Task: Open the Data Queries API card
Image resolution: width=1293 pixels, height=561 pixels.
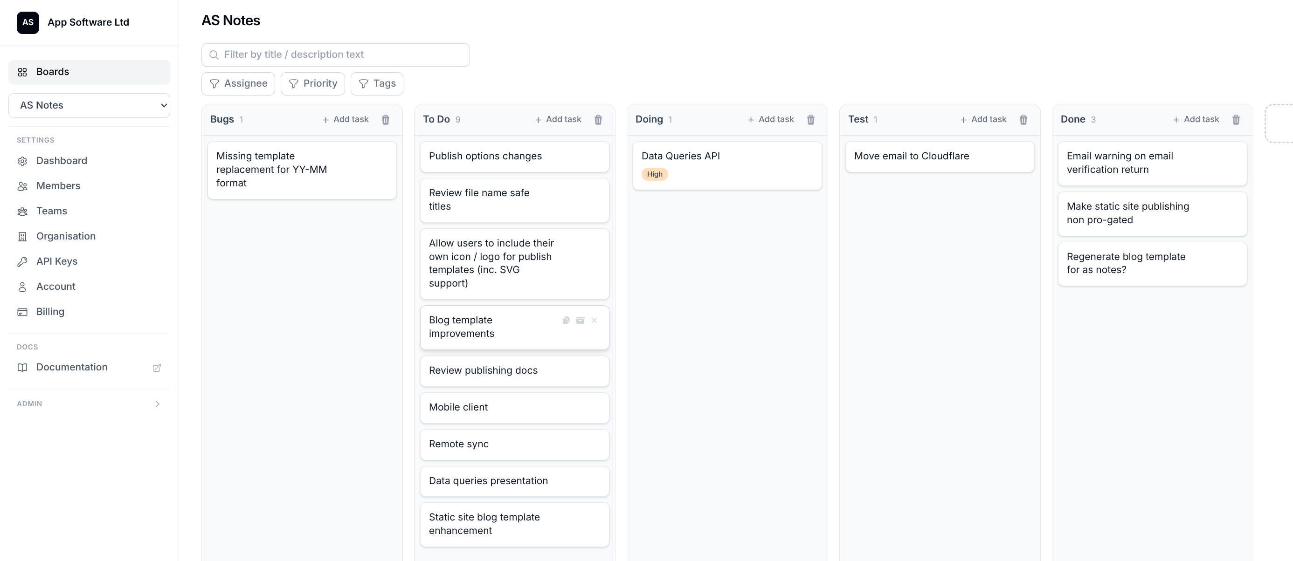Action: coord(727,165)
